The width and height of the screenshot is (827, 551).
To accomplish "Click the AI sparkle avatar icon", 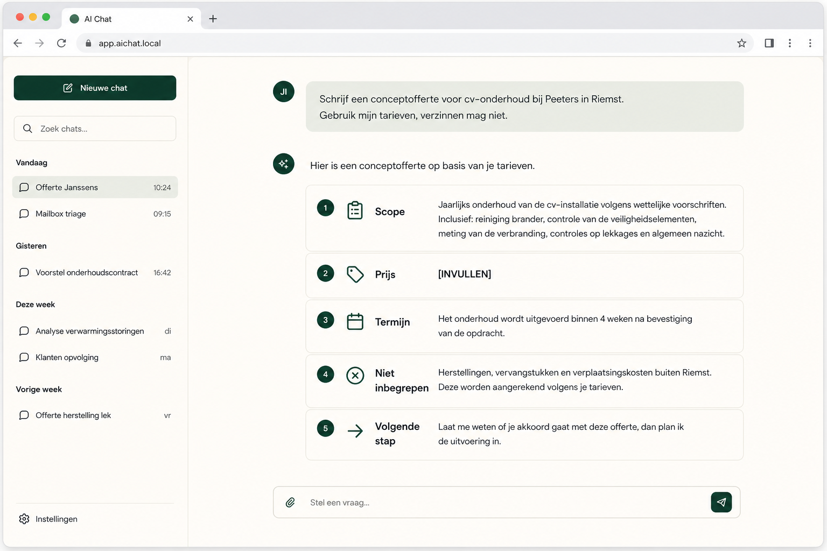I will [284, 164].
